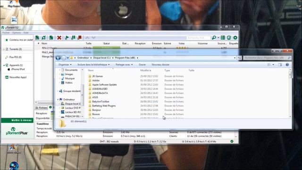Click the Graver button in Explorer toolbar
302x170 pixels.
point(143,65)
